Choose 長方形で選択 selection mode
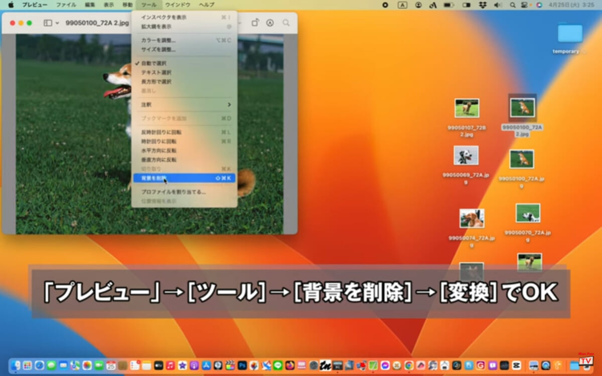This screenshot has height=376, width=602. 184,81
